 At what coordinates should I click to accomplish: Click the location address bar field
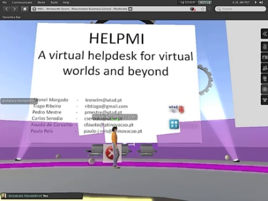[x=109, y=9]
